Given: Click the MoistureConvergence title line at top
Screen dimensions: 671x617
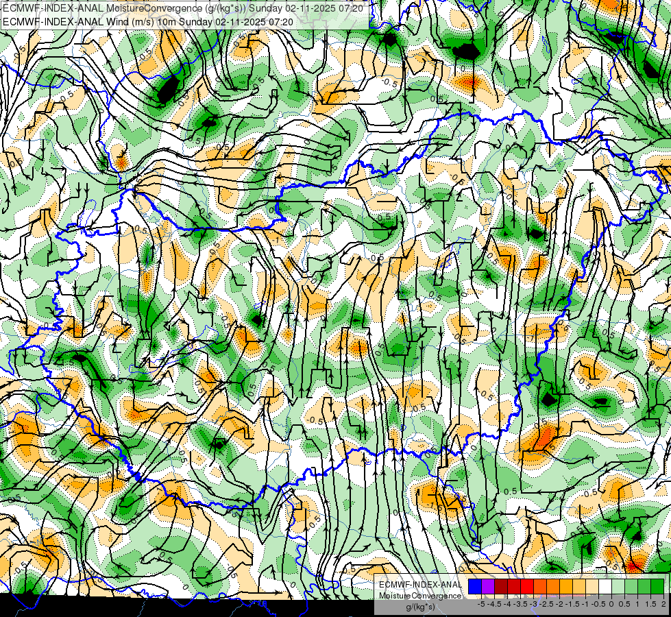Looking at the screenshot, I should pos(183,8).
